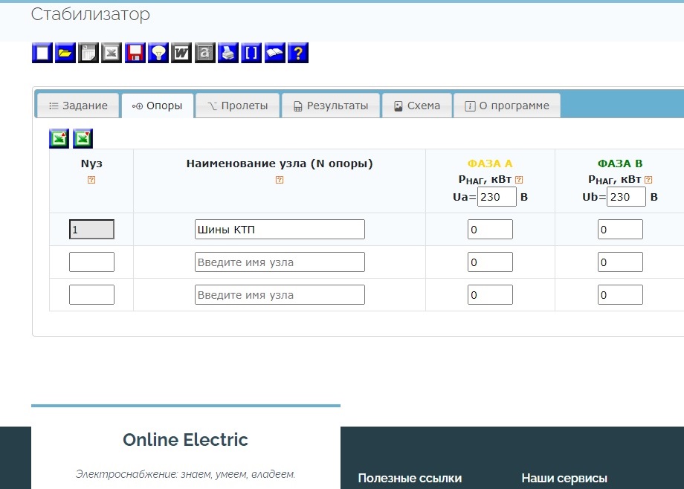Click the 'ФАЗА А' column header text

tap(490, 163)
